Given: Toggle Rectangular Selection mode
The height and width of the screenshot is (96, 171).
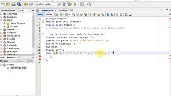Looking at the screenshot, I should 90,14.
